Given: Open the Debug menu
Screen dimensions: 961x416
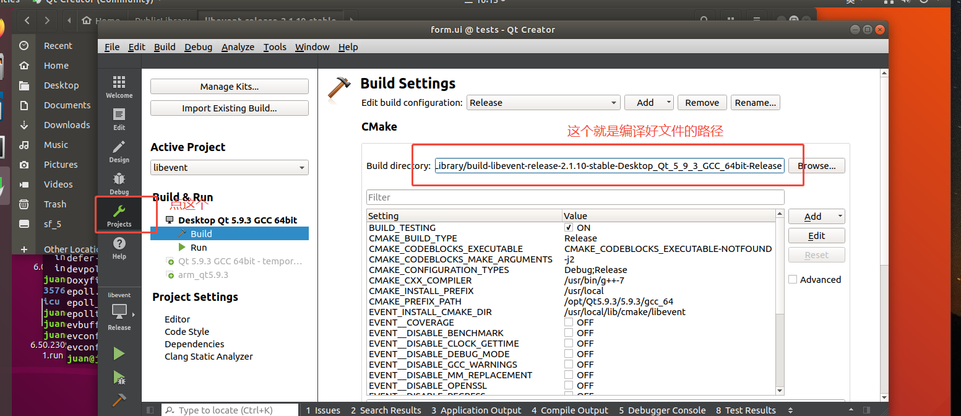Looking at the screenshot, I should [198, 47].
